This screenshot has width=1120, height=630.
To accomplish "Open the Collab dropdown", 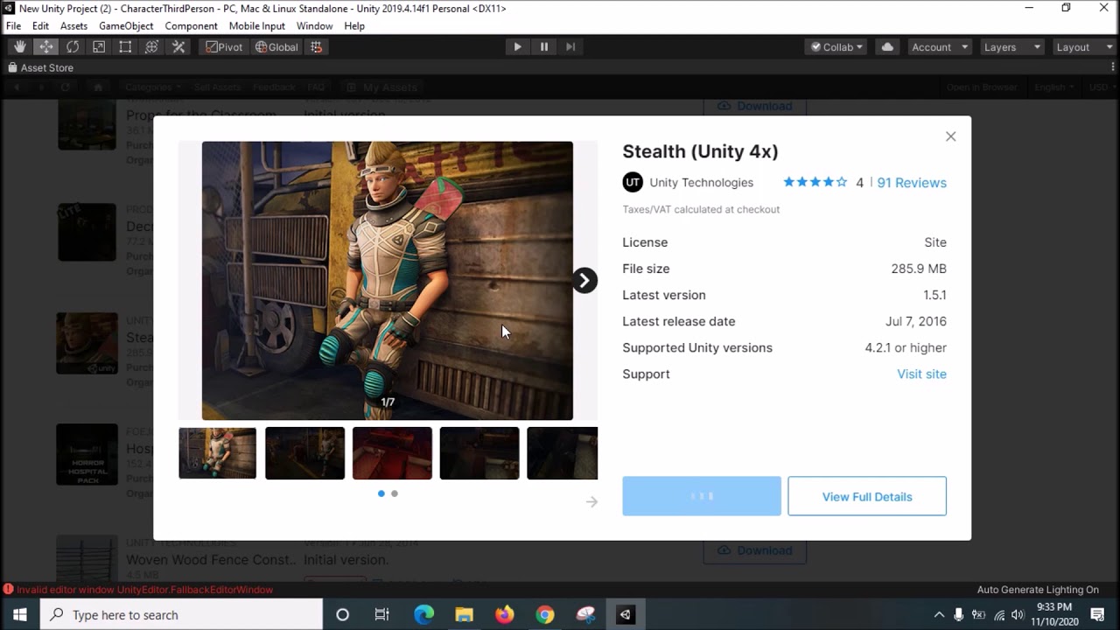I will click(x=836, y=47).
